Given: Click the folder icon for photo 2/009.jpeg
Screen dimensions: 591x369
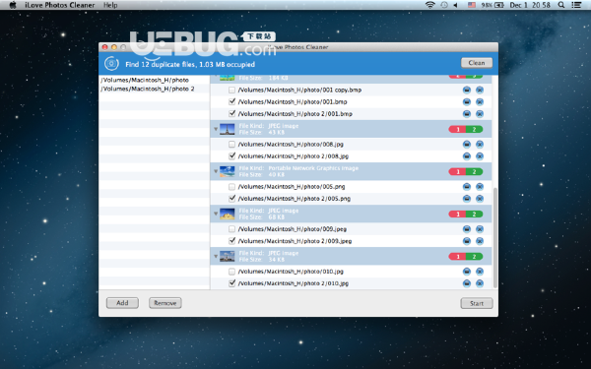Looking at the screenshot, I should (x=467, y=241).
